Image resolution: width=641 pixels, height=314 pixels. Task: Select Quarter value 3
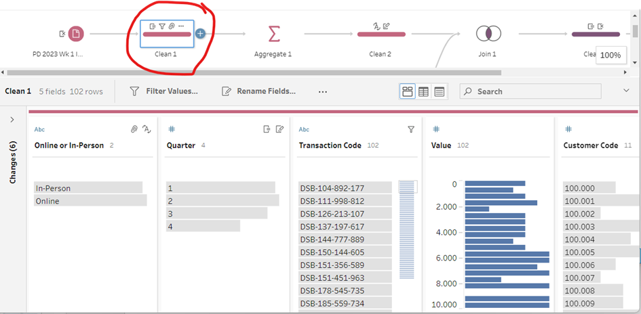[x=216, y=214]
